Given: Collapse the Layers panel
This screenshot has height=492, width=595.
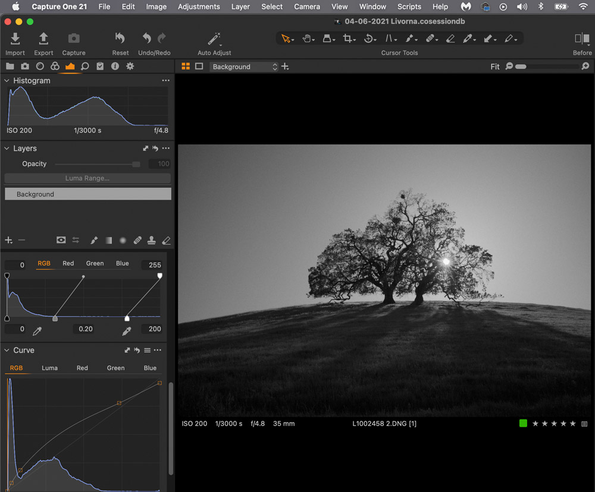Looking at the screenshot, I should click(7, 148).
